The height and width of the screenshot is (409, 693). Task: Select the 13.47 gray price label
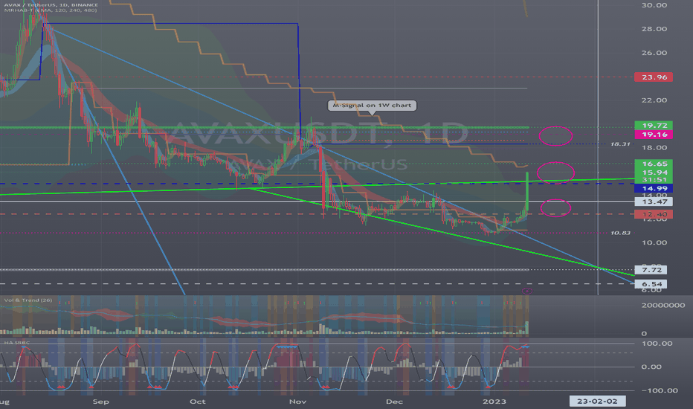click(654, 202)
